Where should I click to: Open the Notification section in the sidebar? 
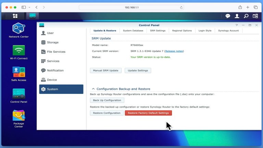point(61,71)
